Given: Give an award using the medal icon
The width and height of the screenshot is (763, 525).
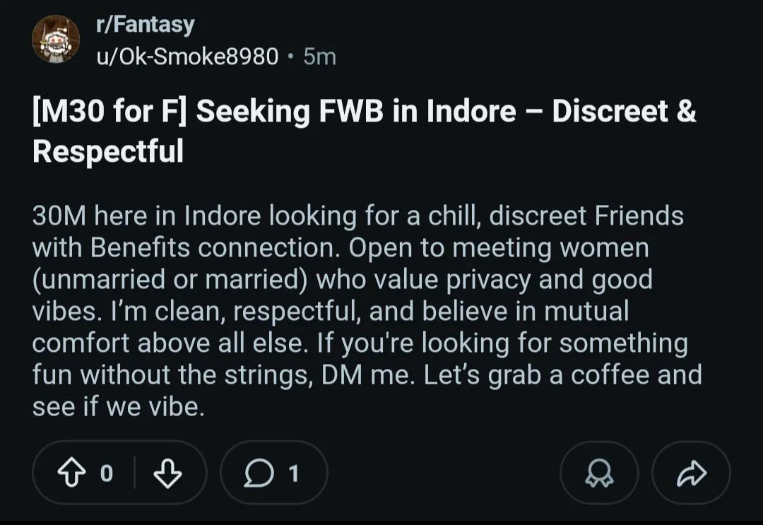Looking at the screenshot, I should click(598, 472).
